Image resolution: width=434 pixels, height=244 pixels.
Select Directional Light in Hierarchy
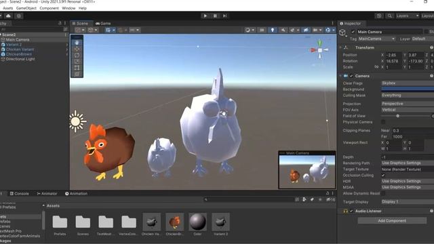click(20, 59)
